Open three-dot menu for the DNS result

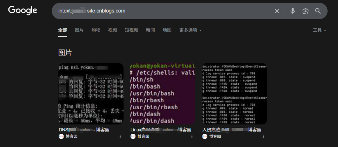click(120, 136)
